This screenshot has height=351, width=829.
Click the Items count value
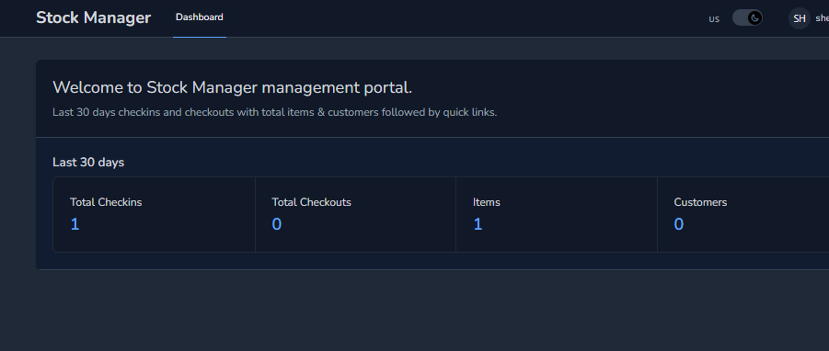coord(478,224)
